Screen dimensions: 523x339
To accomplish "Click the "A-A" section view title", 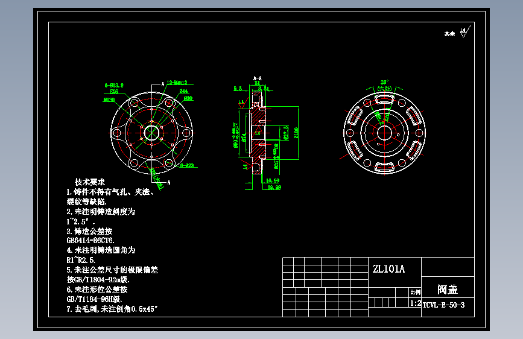I will tap(258, 78).
